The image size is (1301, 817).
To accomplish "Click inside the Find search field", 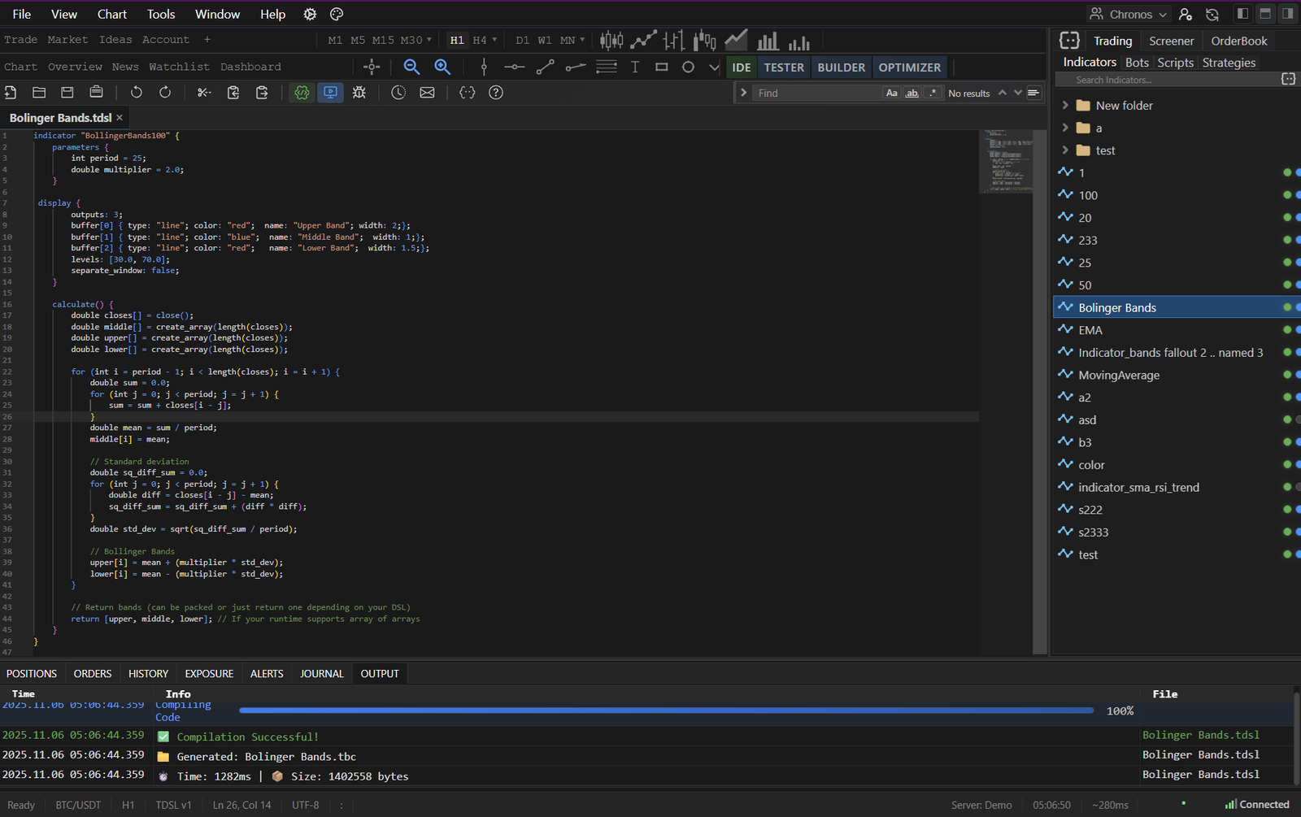I will click(813, 93).
